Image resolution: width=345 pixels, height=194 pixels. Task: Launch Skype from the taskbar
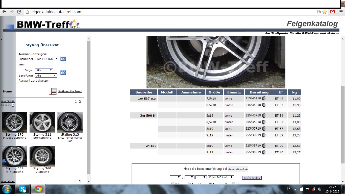(x=22, y=189)
